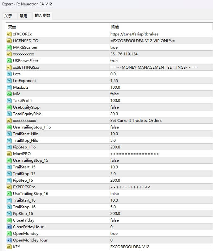This screenshot has width=213, height=251.
Task: Click the TrailStop_16 variable name
Action: 24,207
